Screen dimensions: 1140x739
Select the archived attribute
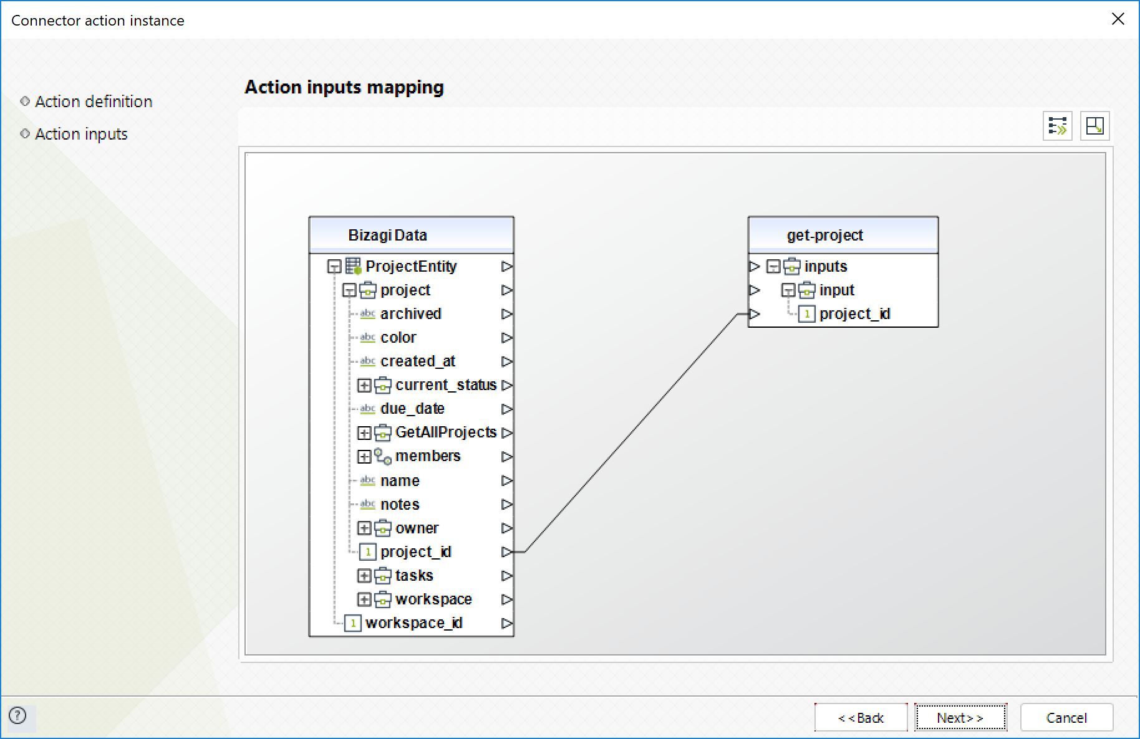(x=411, y=313)
